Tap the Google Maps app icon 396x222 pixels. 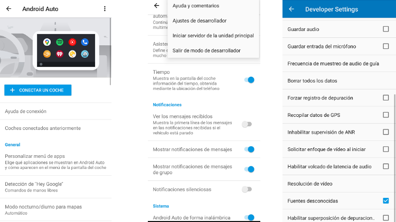pyautogui.click(x=48, y=42)
